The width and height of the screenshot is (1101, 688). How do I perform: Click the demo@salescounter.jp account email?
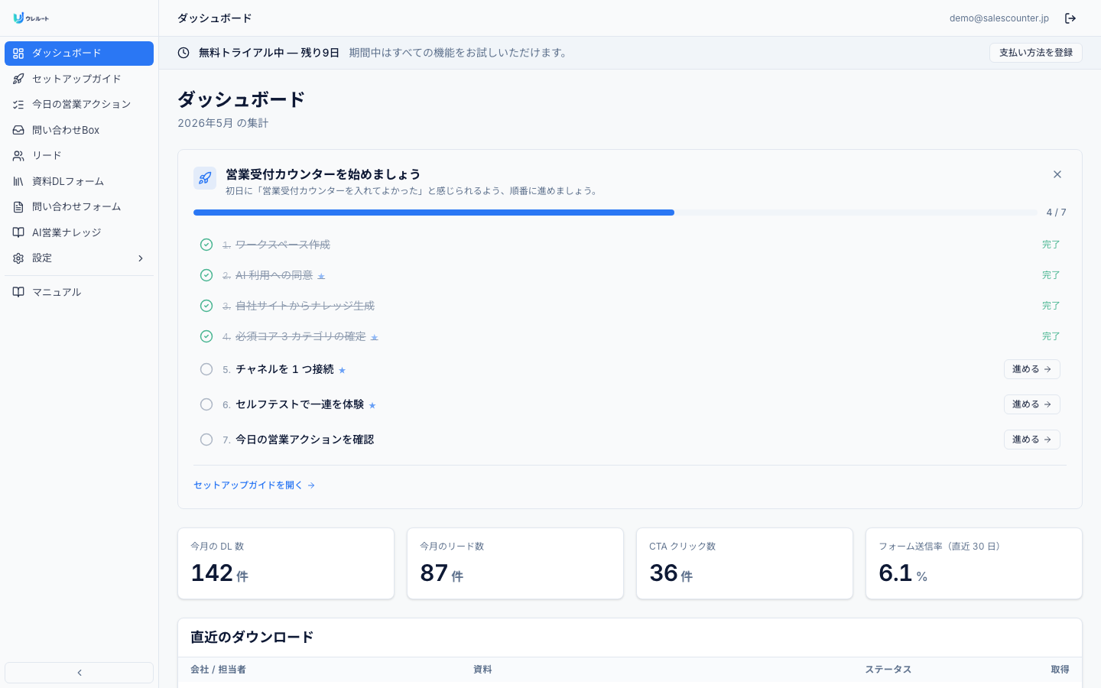pyautogui.click(x=999, y=18)
